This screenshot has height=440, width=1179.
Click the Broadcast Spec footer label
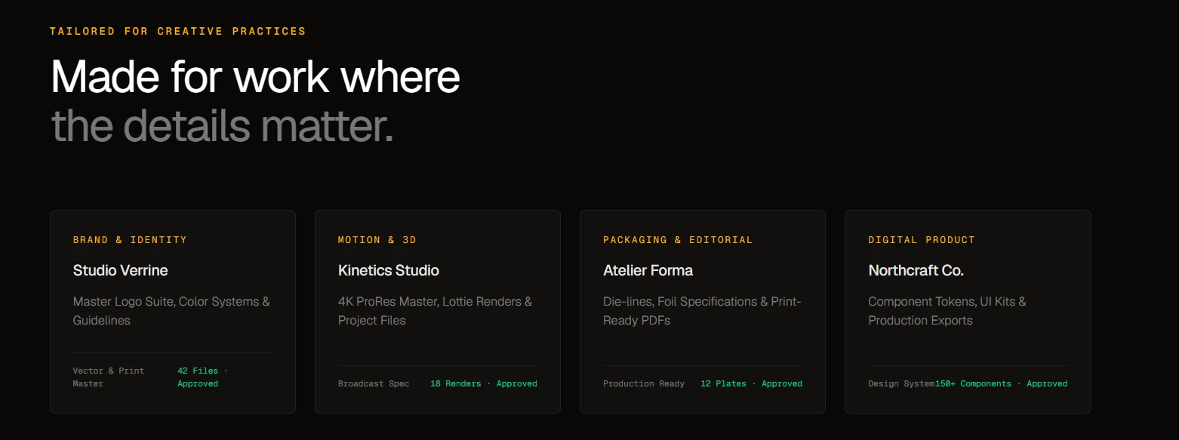[374, 383]
